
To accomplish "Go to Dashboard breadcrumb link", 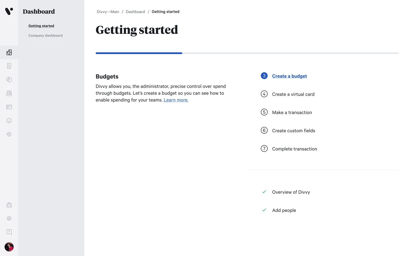I will point(135,12).
